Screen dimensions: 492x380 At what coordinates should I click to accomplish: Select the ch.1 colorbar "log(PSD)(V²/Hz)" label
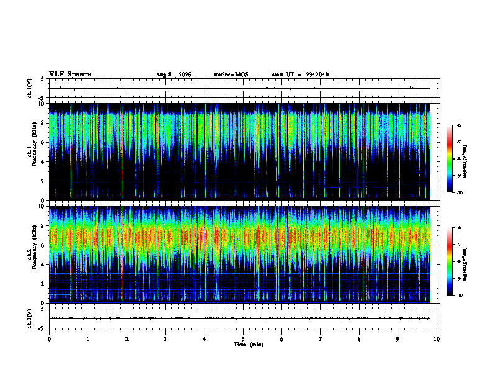coord(465,162)
